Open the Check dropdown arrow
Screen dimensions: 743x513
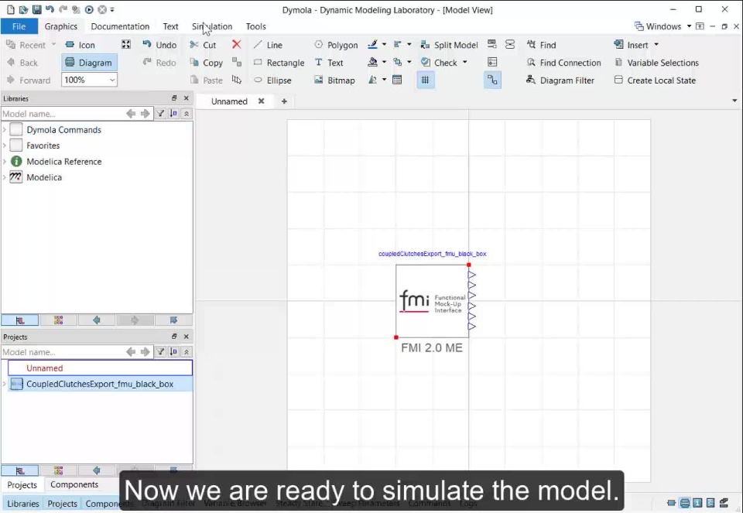pyautogui.click(x=465, y=62)
